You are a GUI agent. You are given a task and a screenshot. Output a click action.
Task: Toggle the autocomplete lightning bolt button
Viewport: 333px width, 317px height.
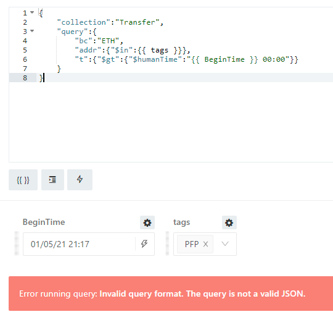tap(80, 180)
